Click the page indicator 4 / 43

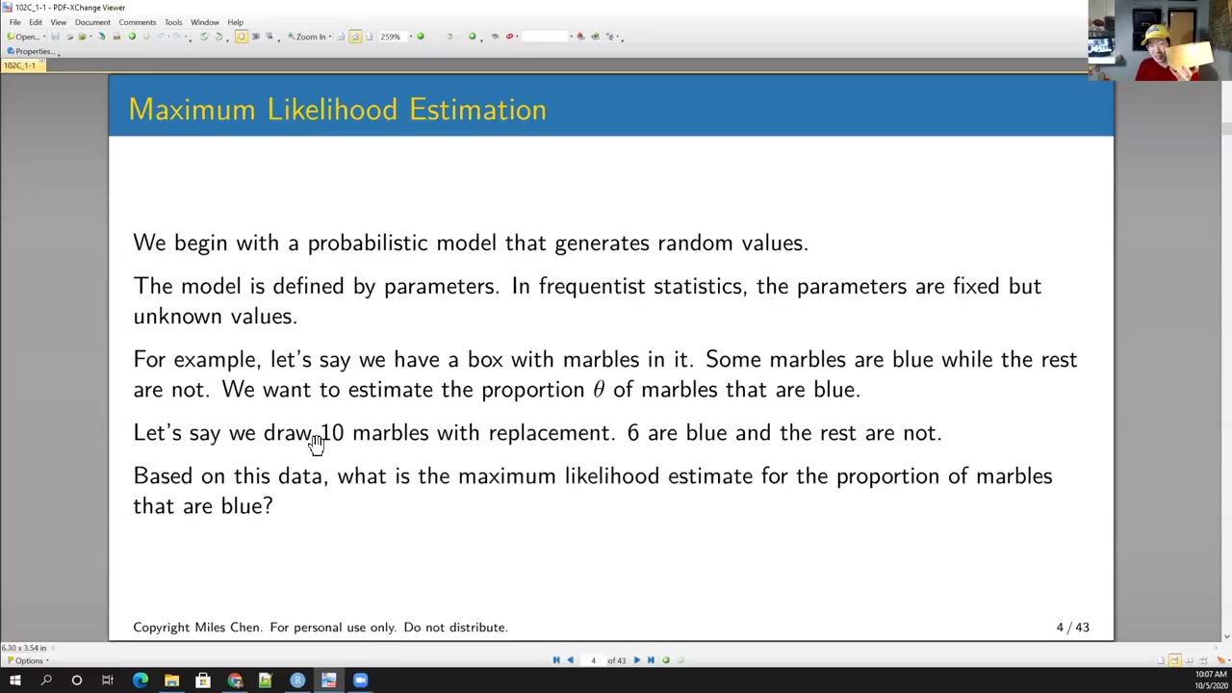pos(1072,628)
